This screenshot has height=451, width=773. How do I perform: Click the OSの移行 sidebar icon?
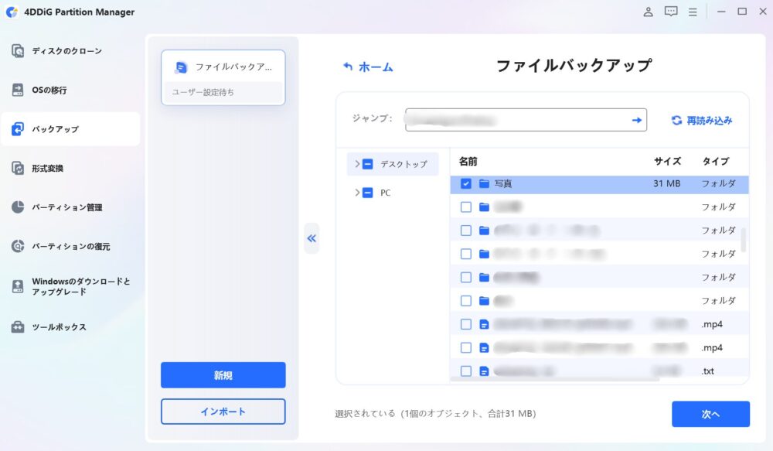[18, 90]
